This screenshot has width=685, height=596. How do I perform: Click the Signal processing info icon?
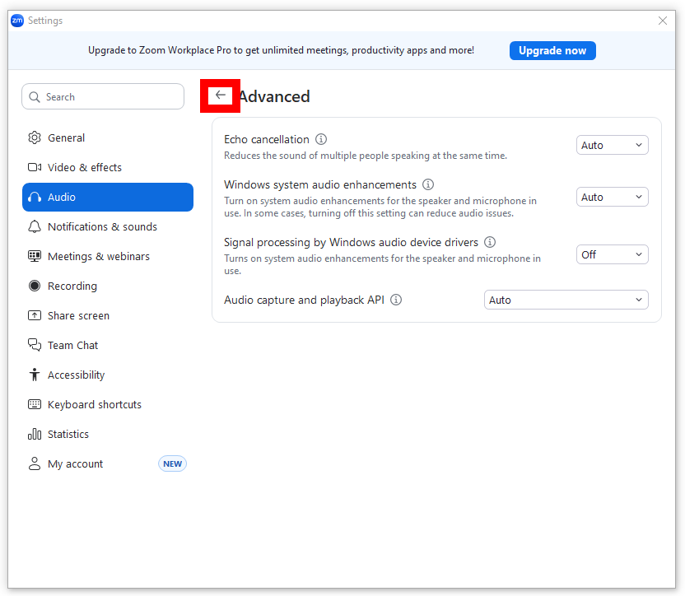pyautogui.click(x=490, y=242)
